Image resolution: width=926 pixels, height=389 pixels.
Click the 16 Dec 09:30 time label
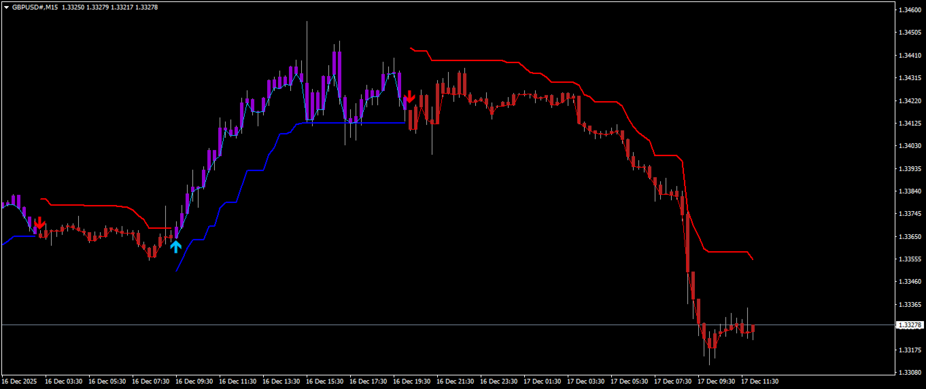(194, 382)
